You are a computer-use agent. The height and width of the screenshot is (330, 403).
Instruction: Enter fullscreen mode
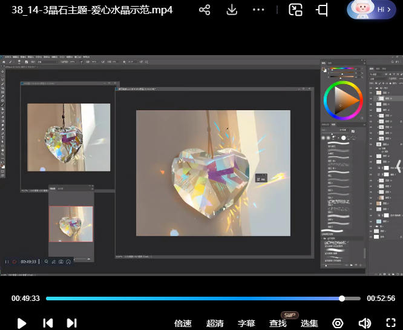390,323
